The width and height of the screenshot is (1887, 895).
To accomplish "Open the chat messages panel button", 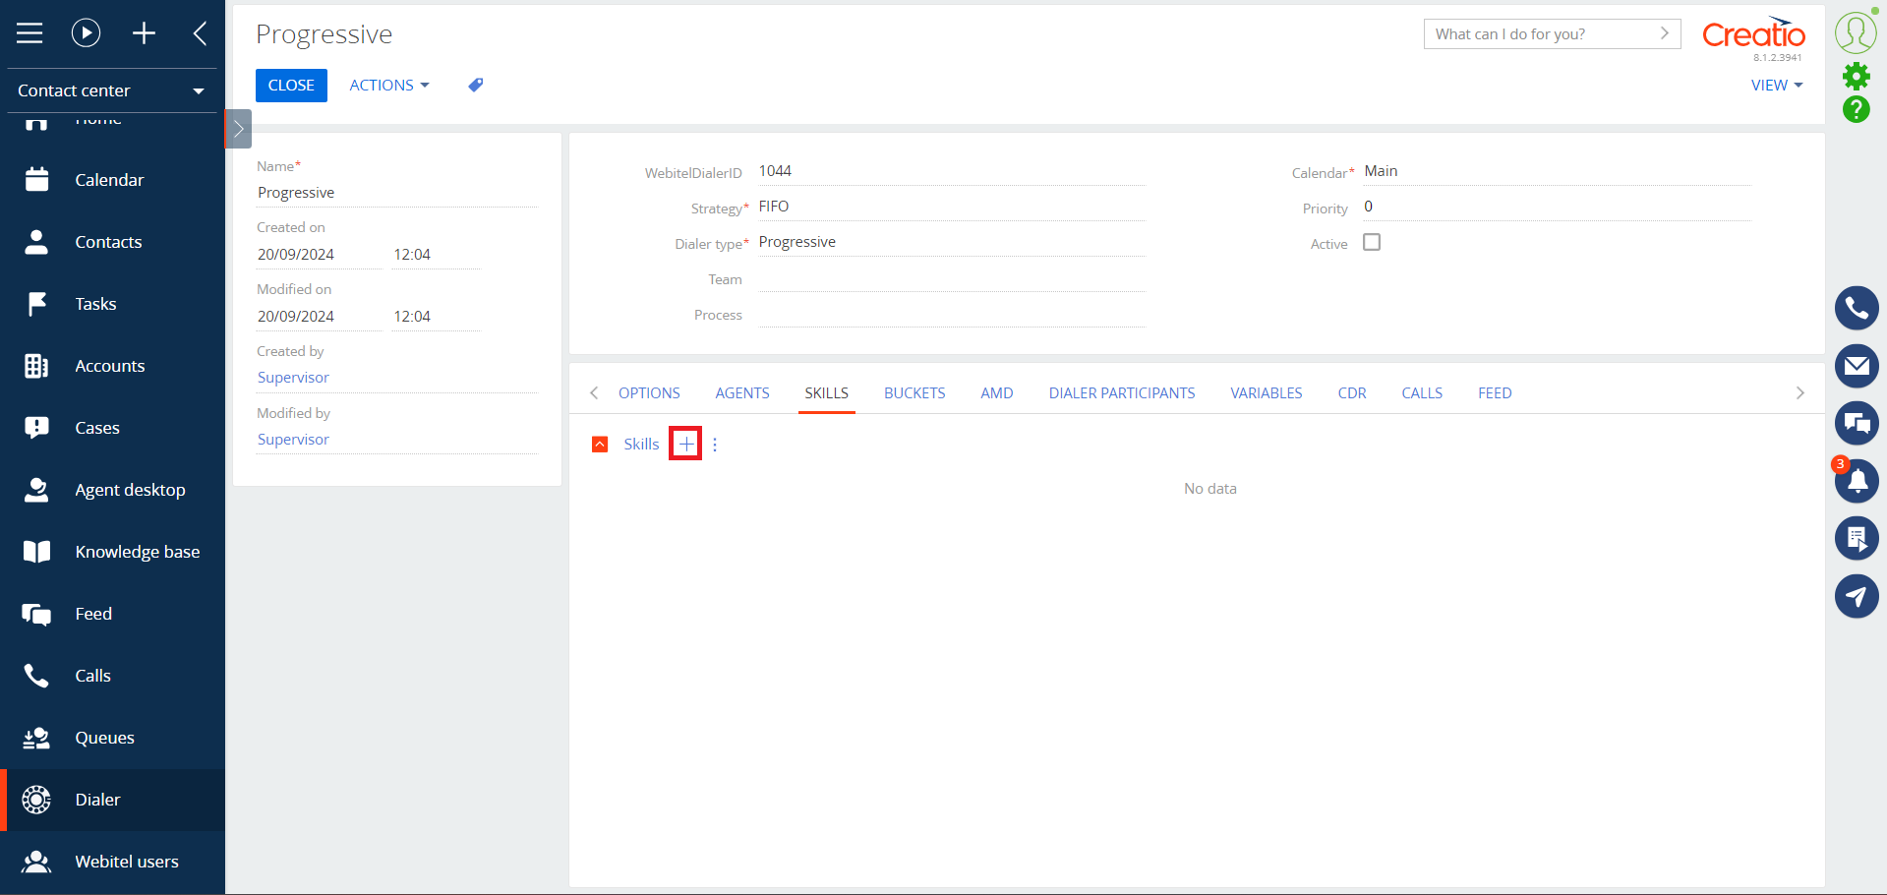I will 1857,423.
